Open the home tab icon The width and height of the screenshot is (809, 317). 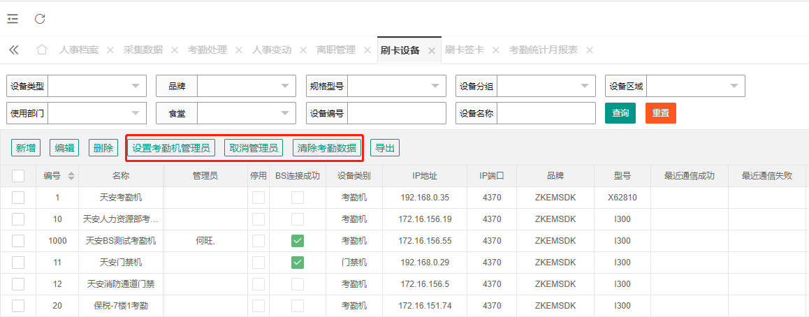42,50
